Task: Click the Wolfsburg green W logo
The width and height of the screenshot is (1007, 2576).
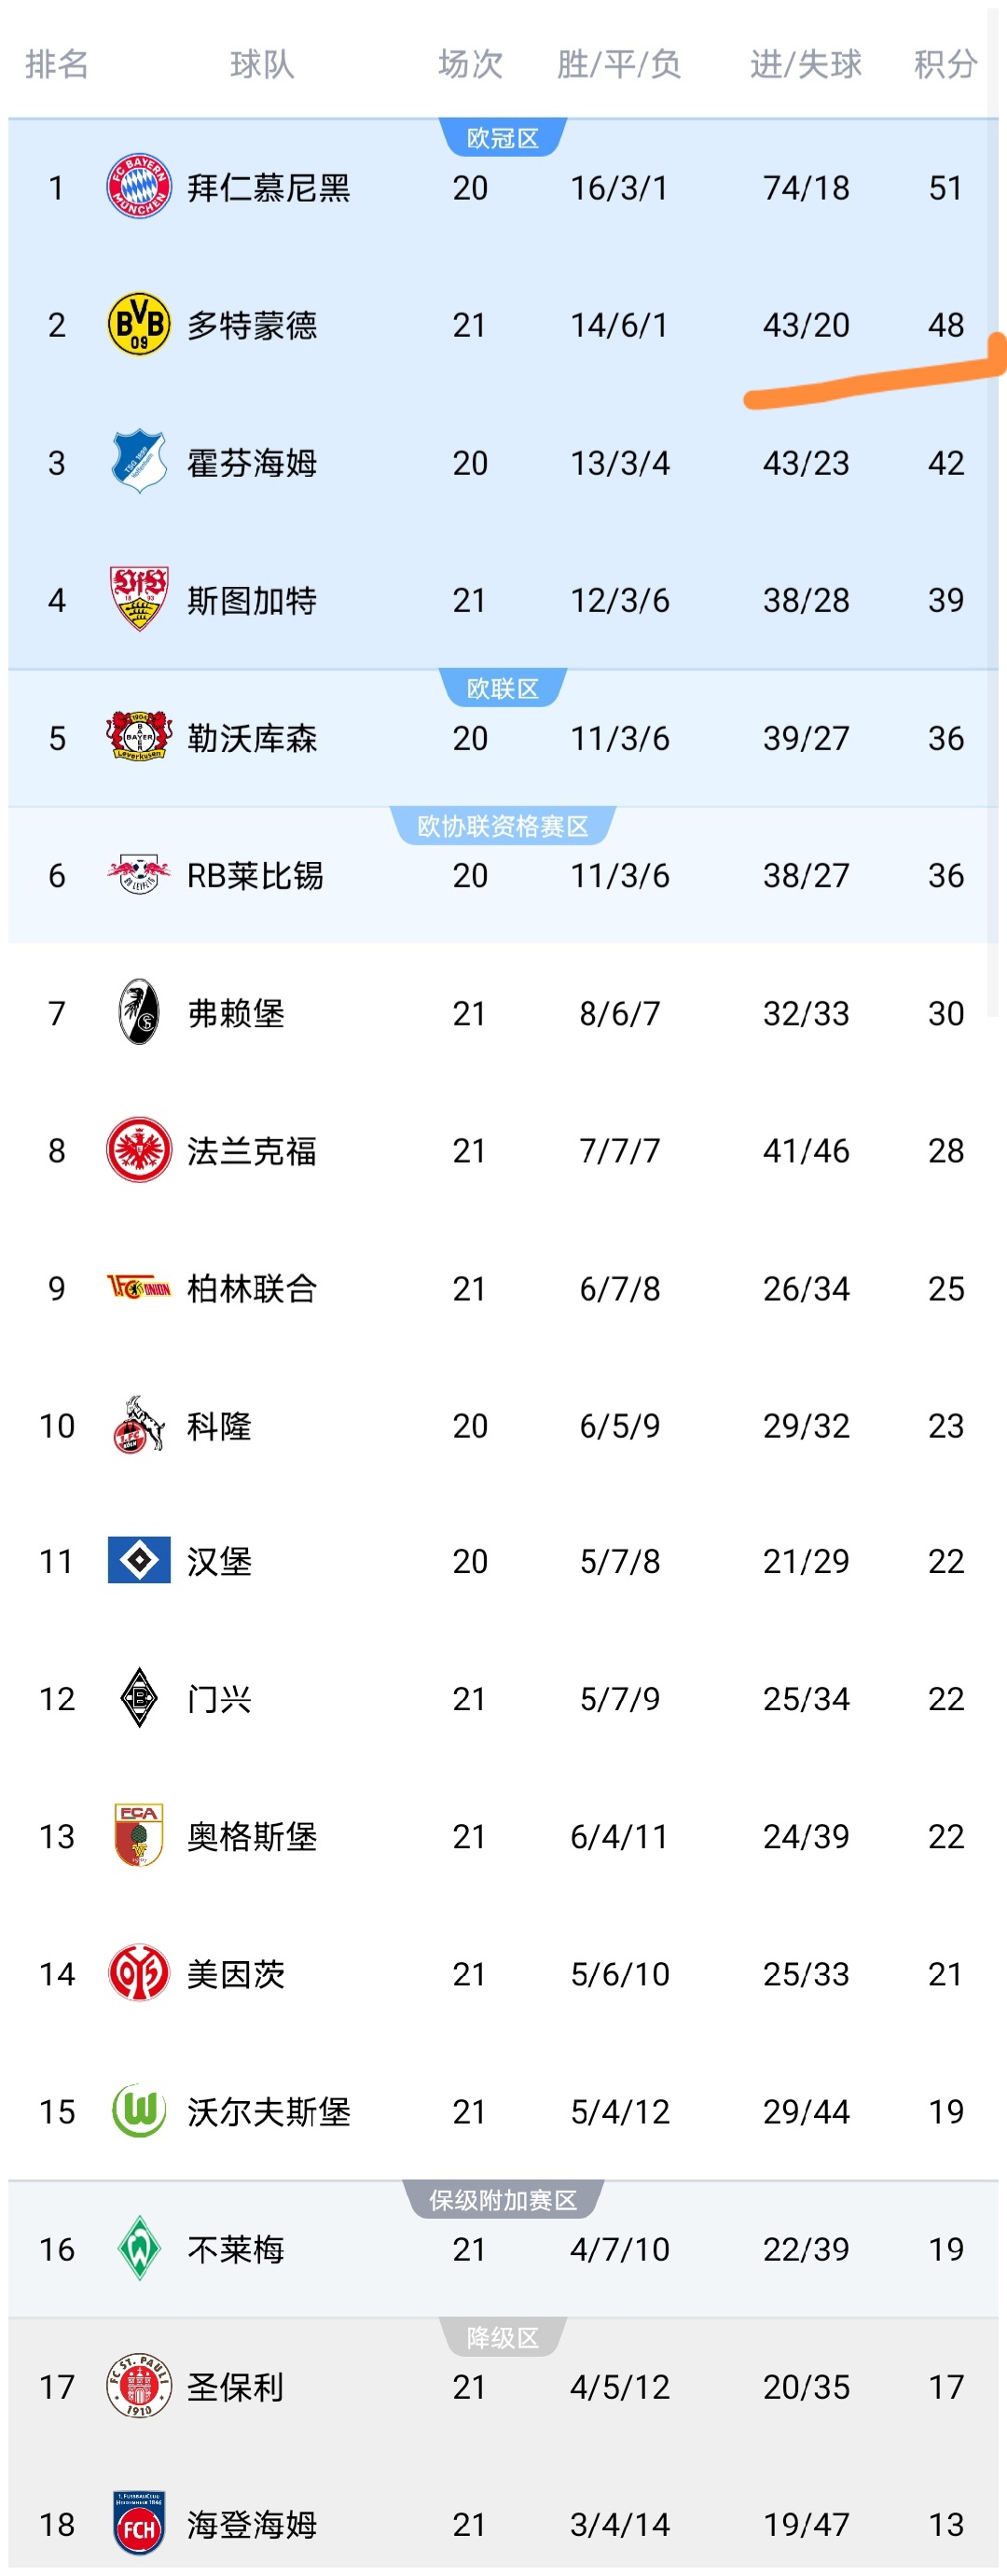Action: (x=139, y=2111)
